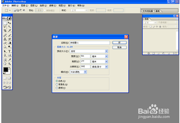This screenshot has height=123, width=180.
Task: Open the 图像 menu
Action: [x=24, y=5]
